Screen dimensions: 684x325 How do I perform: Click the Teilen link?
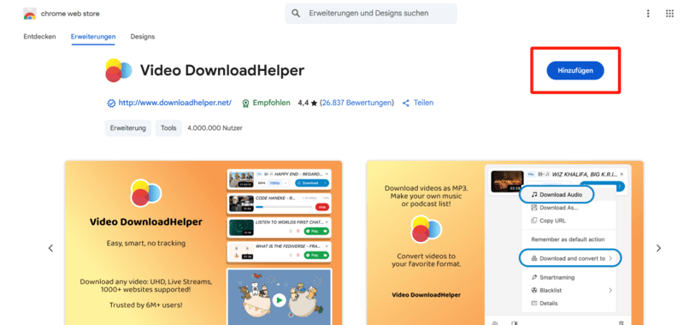(x=423, y=103)
